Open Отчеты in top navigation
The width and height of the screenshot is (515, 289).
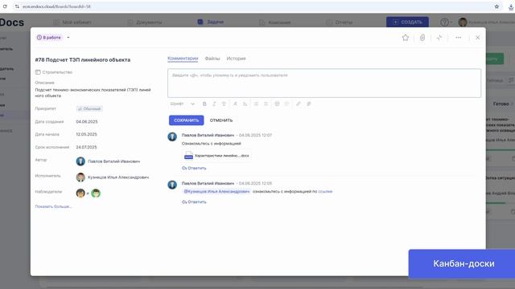click(x=340, y=22)
